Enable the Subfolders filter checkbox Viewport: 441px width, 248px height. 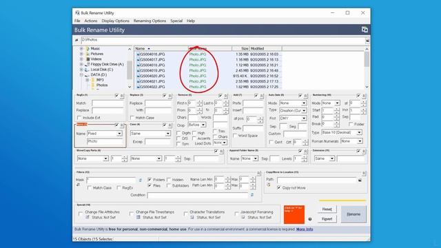pyautogui.click(x=169, y=185)
